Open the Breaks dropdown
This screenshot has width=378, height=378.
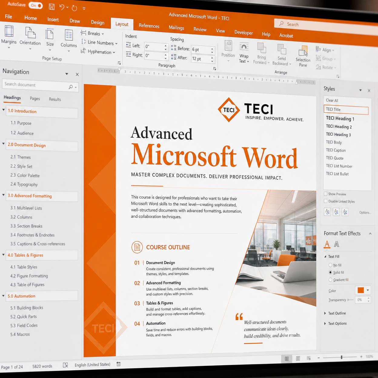[x=92, y=33]
